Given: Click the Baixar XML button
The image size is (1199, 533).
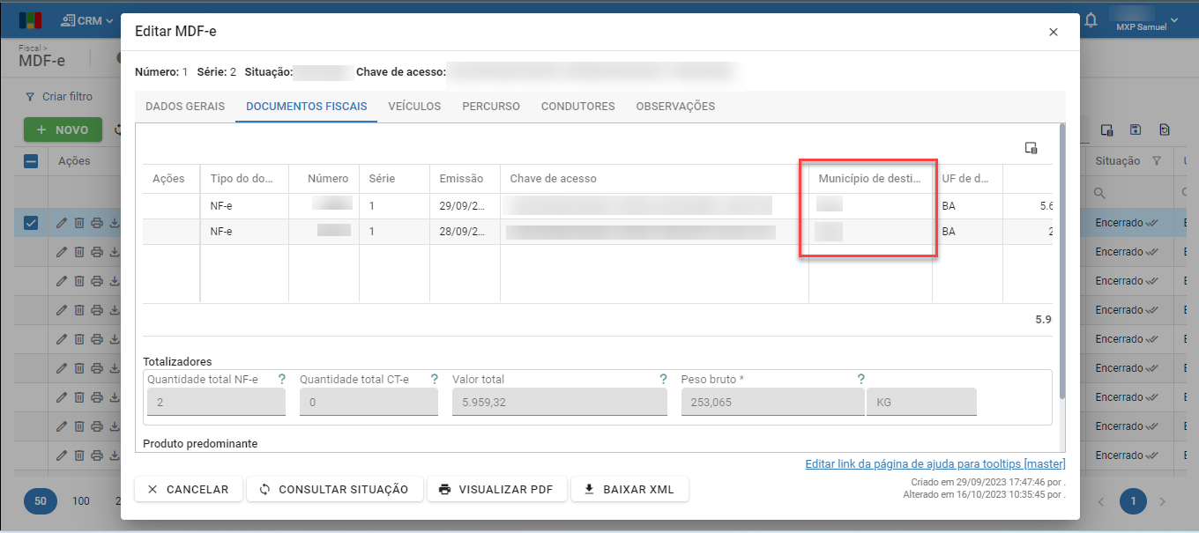Looking at the screenshot, I should 629,490.
